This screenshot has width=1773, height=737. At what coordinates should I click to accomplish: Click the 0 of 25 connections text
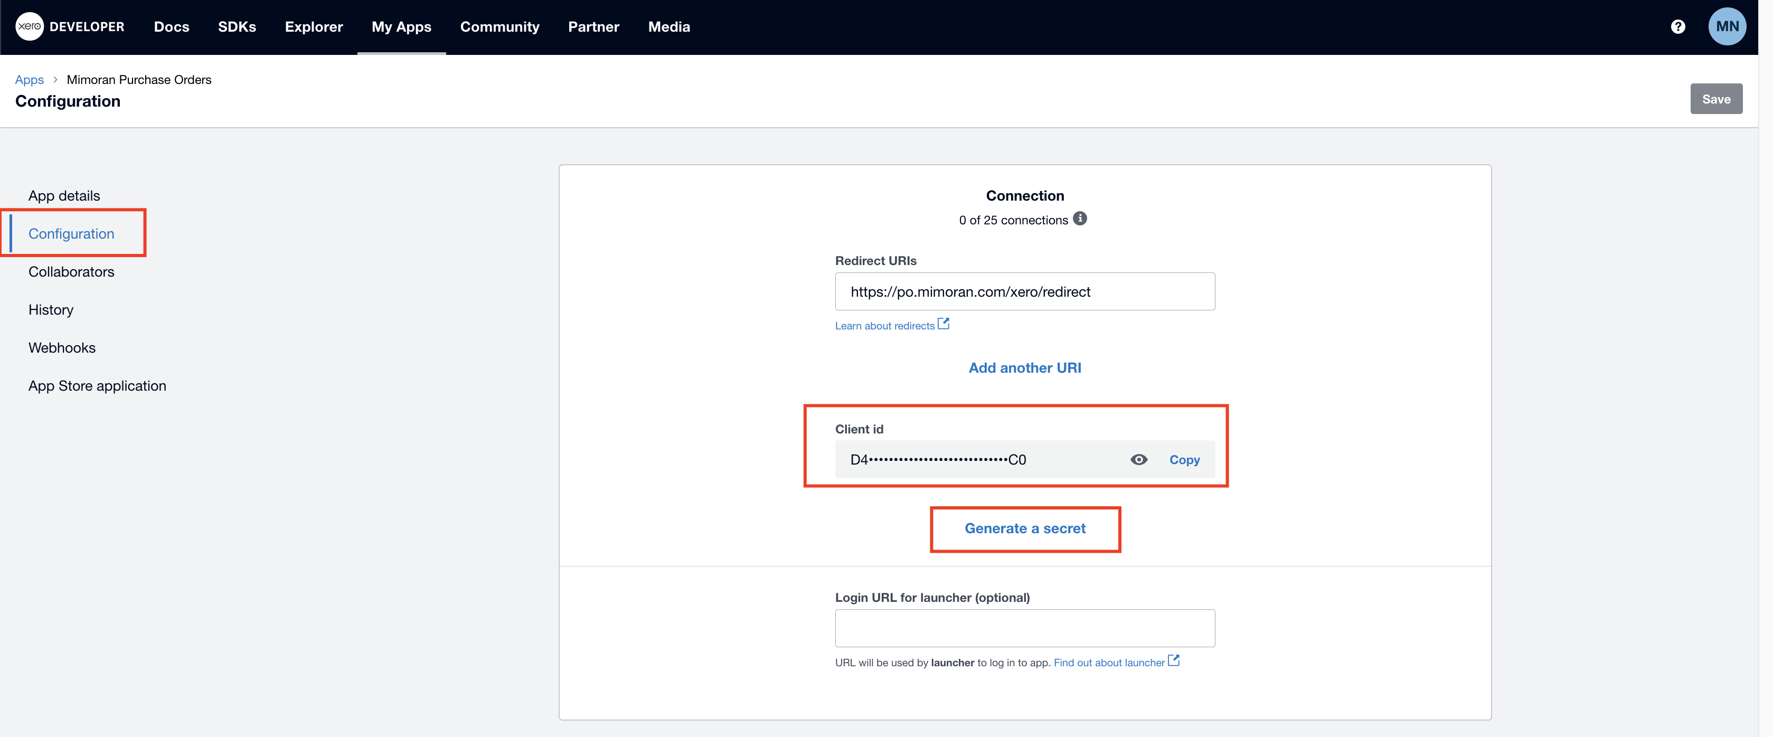click(x=1013, y=220)
